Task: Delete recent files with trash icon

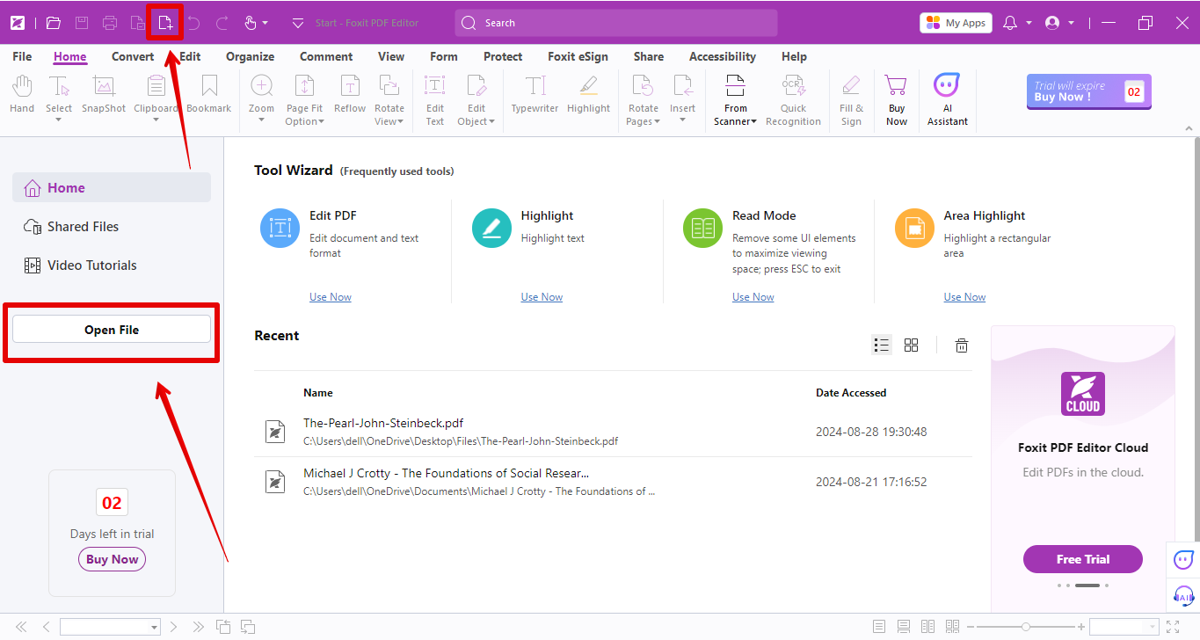Action: (962, 345)
